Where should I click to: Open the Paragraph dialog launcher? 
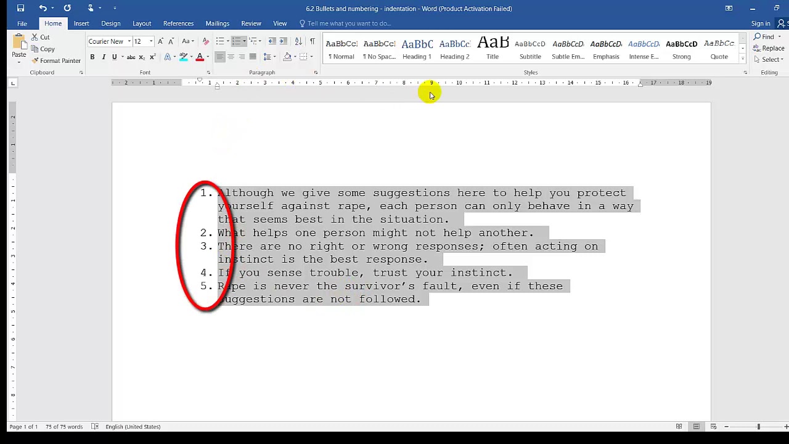pyautogui.click(x=316, y=73)
